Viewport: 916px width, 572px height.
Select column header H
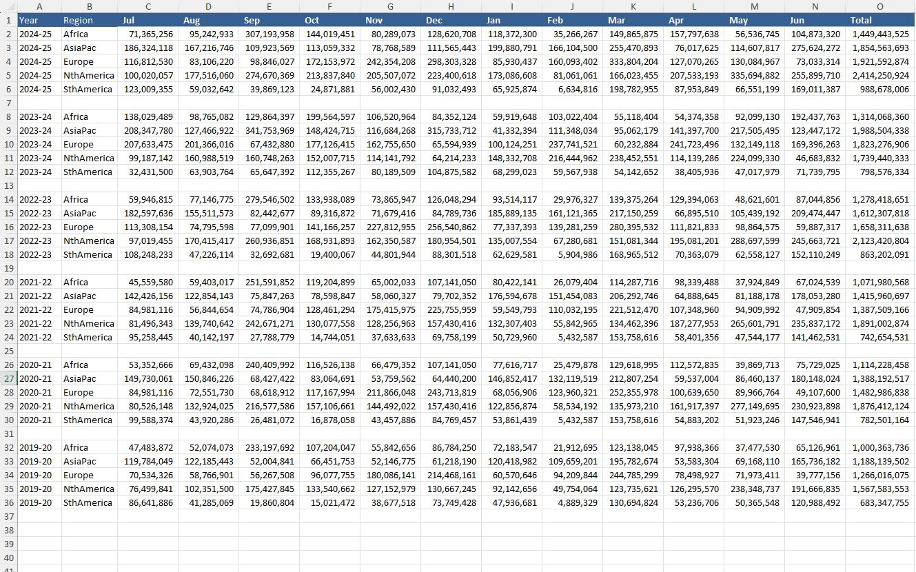click(x=451, y=6)
